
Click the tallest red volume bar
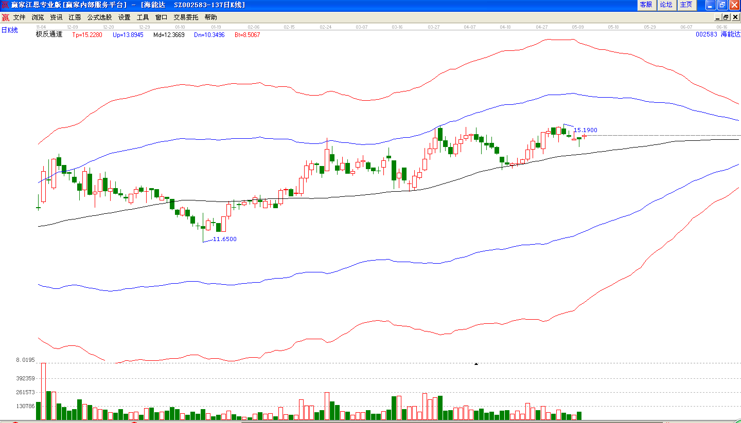coord(44,392)
